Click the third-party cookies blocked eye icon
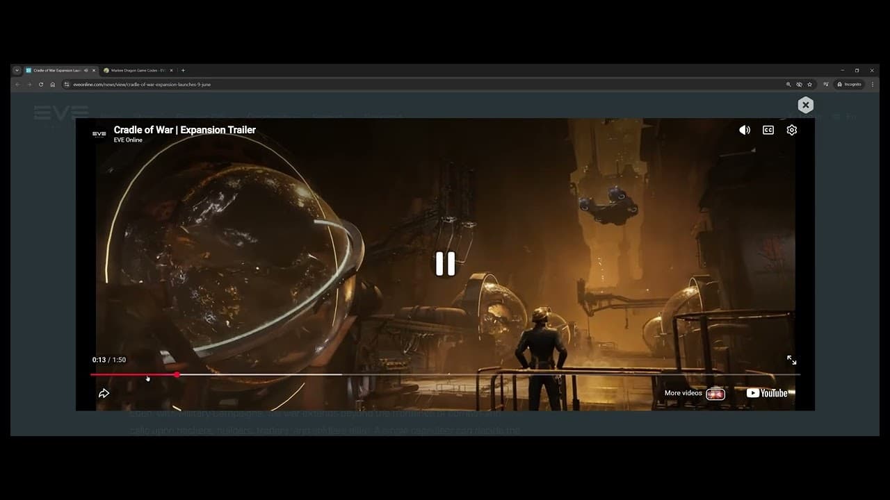 point(799,84)
